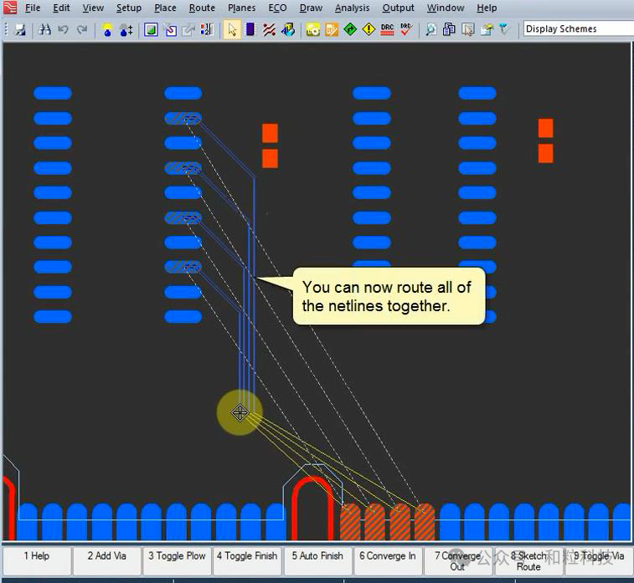Click the upper-left orange pad near traces

[x=270, y=133]
